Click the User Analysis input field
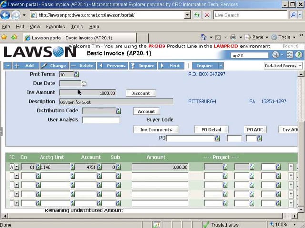This screenshot has height=228, width=305. pos(101,120)
